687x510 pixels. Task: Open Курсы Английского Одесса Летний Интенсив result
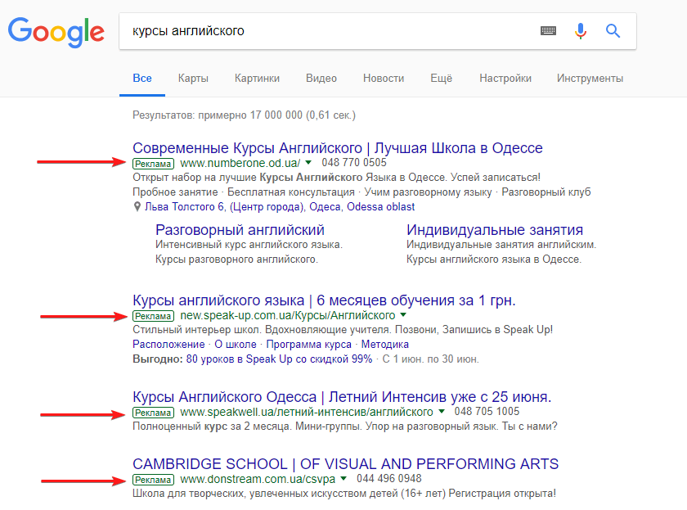tap(342, 397)
